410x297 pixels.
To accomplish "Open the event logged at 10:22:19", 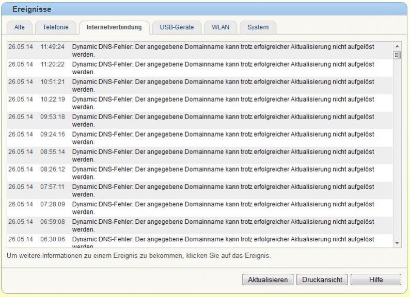I will coord(200,103).
